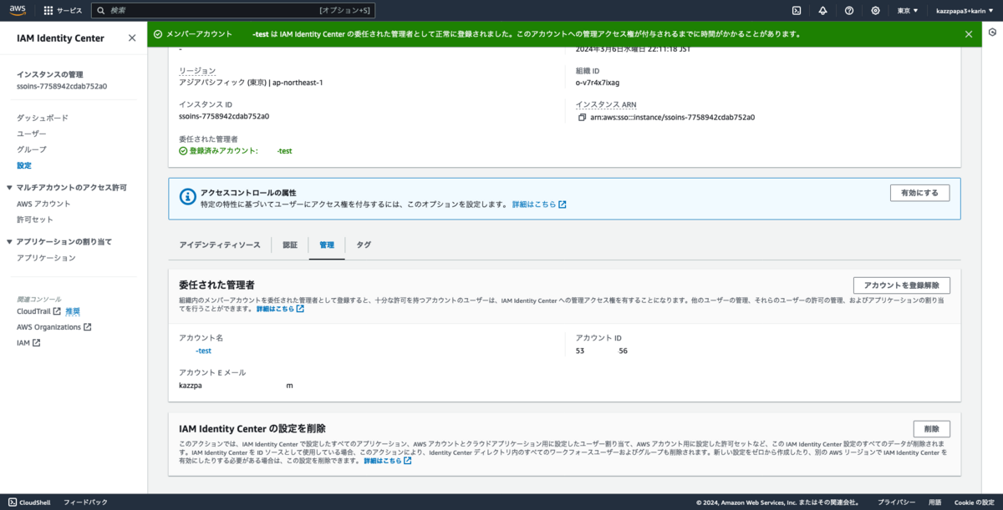The width and height of the screenshot is (1003, 510).
Task: Click the 有効にする button
Action: click(x=919, y=193)
